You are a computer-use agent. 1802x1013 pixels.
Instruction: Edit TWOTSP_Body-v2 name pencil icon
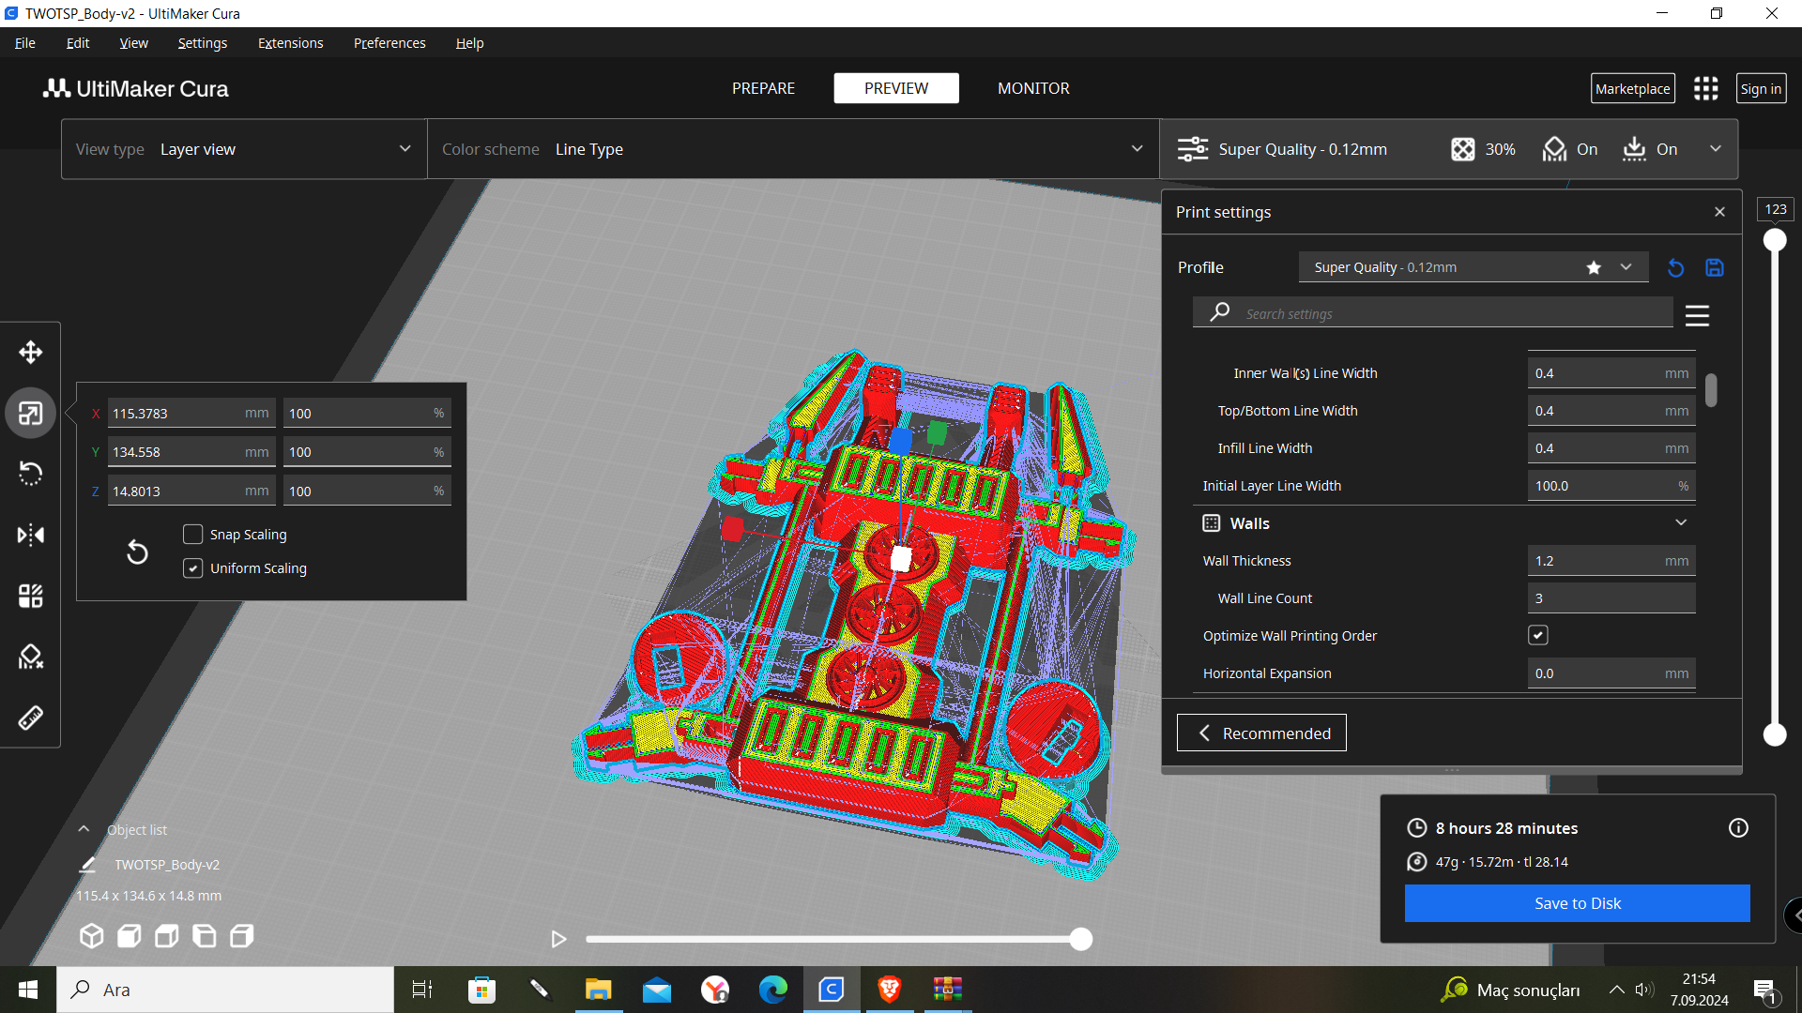pyautogui.click(x=87, y=865)
